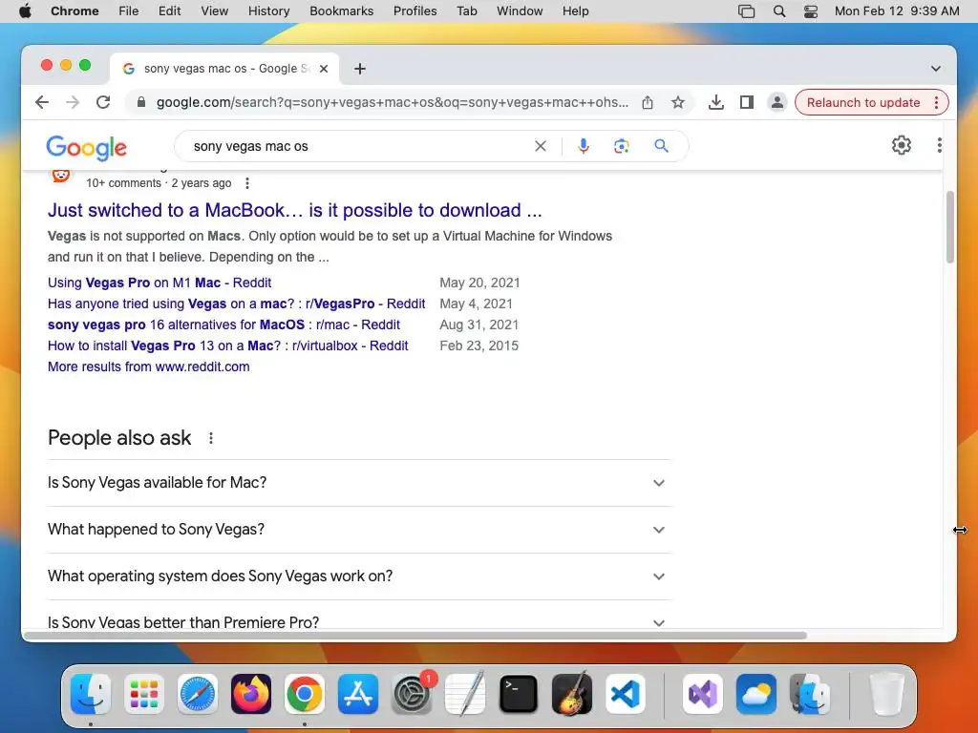Click the forward navigation arrow
Screen dimensions: 978x733
(x=73, y=102)
